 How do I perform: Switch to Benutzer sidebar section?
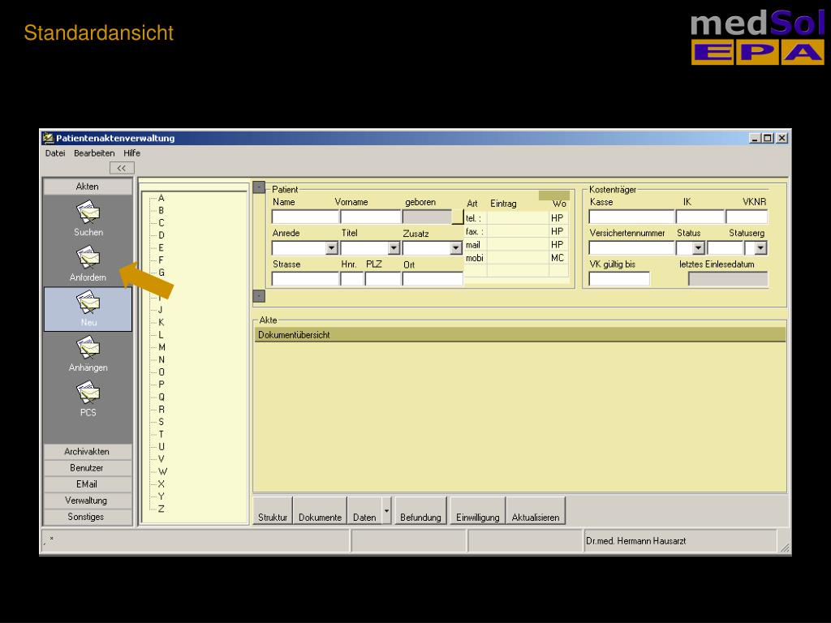point(88,468)
